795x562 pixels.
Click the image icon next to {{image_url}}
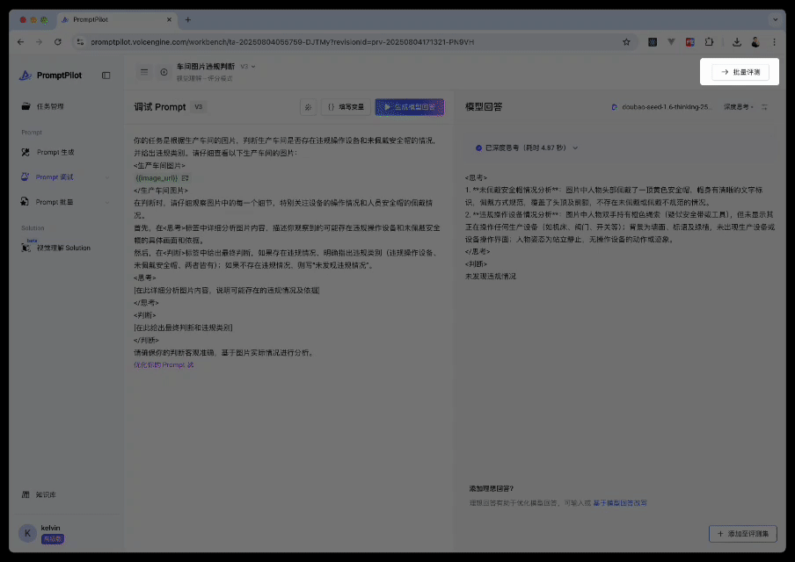tap(185, 178)
